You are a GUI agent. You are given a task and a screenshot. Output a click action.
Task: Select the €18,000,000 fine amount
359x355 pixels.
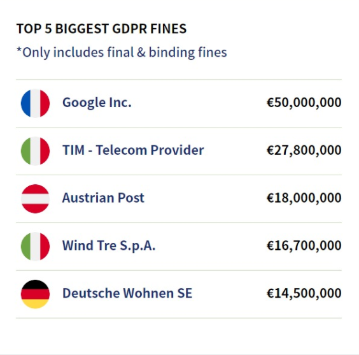304,198
